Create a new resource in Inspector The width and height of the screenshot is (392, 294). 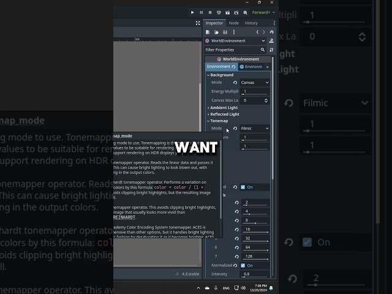[x=208, y=32]
